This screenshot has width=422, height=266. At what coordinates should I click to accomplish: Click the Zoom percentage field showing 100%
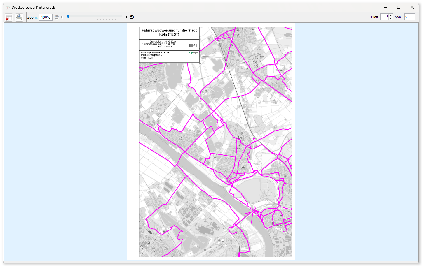coord(46,17)
